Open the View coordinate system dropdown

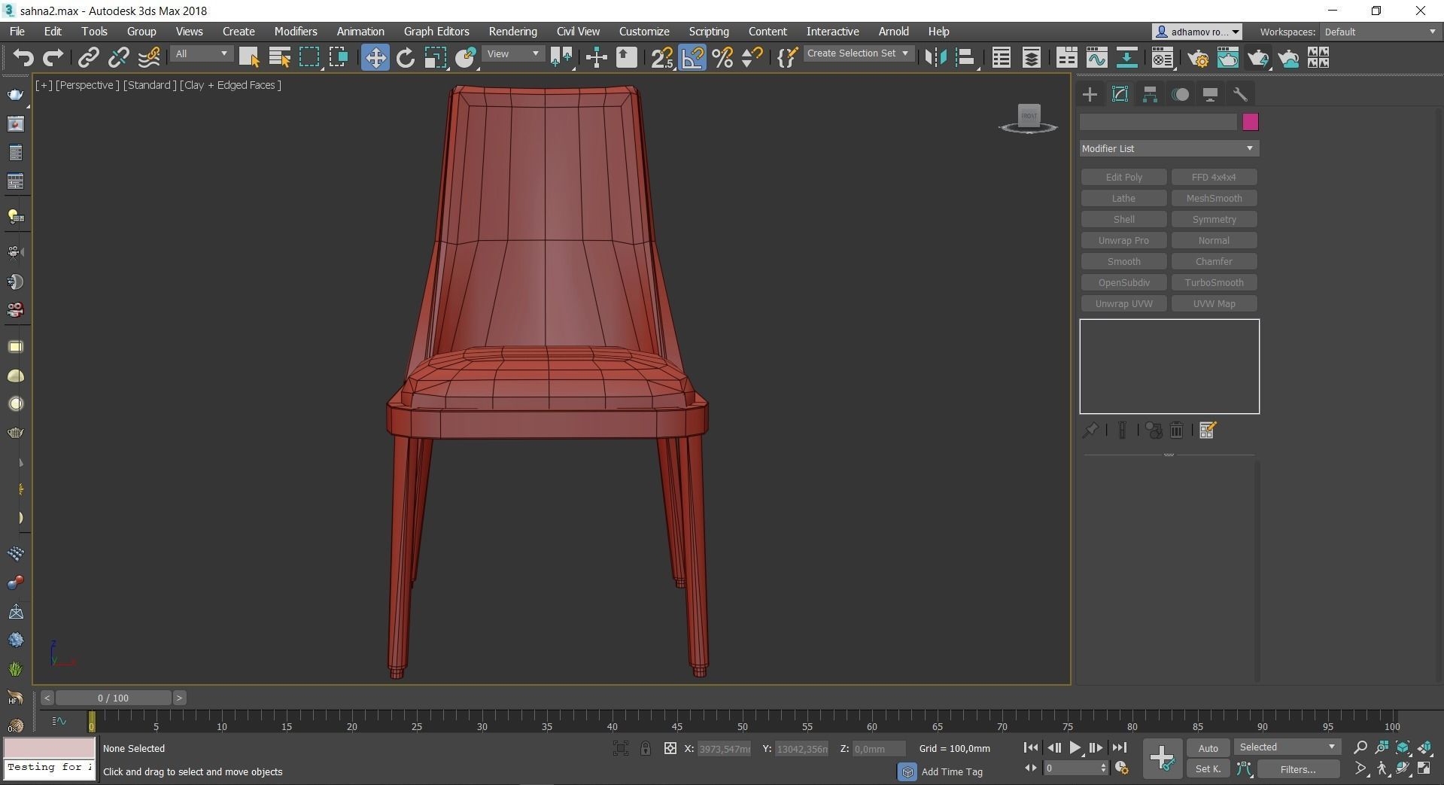pos(512,54)
